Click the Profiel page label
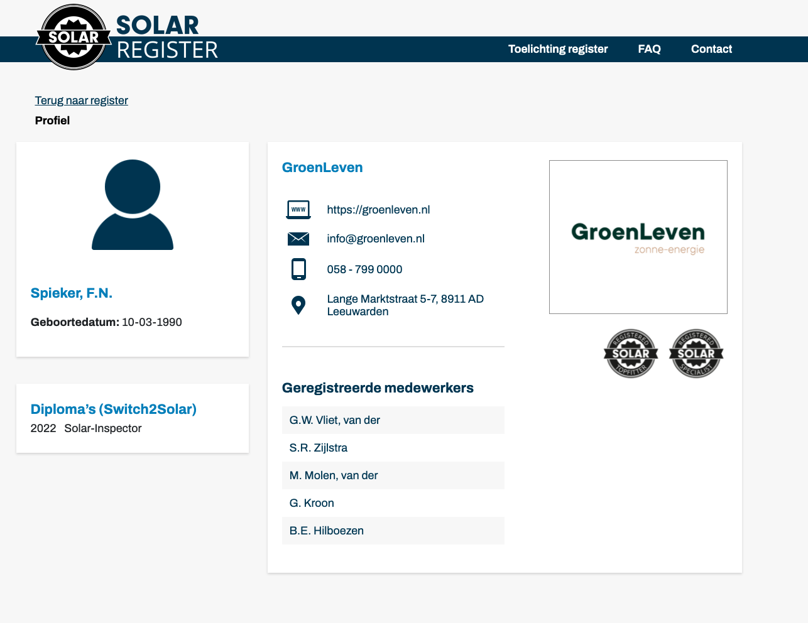The width and height of the screenshot is (808, 623). (52, 121)
